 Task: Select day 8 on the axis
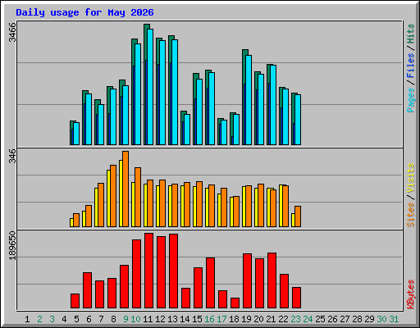113,319
